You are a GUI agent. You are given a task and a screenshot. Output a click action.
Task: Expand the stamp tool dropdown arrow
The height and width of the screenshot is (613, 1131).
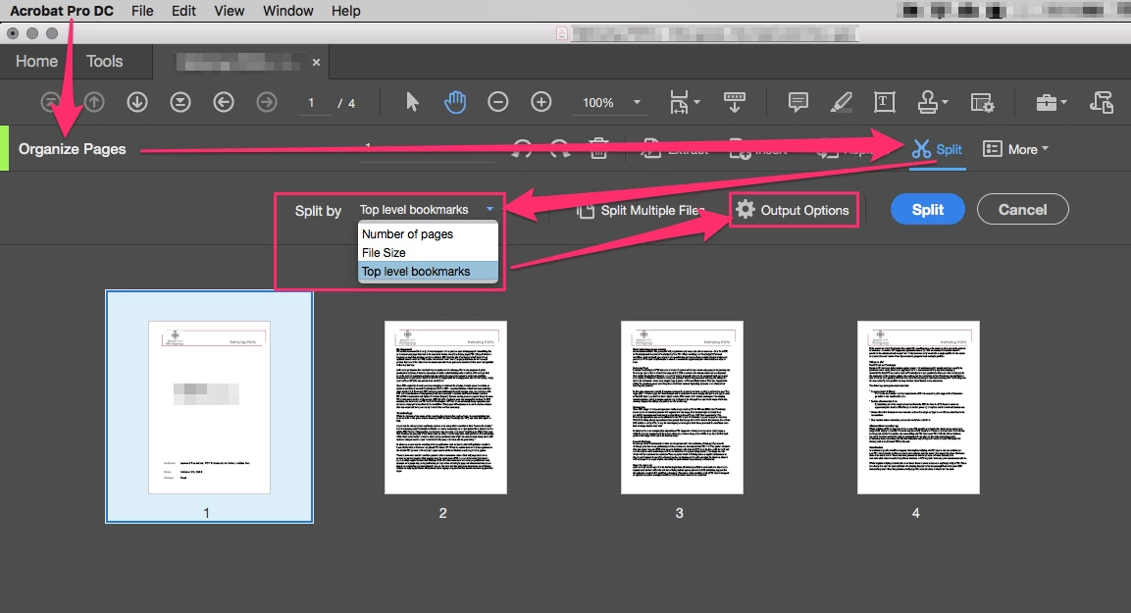point(945,102)
